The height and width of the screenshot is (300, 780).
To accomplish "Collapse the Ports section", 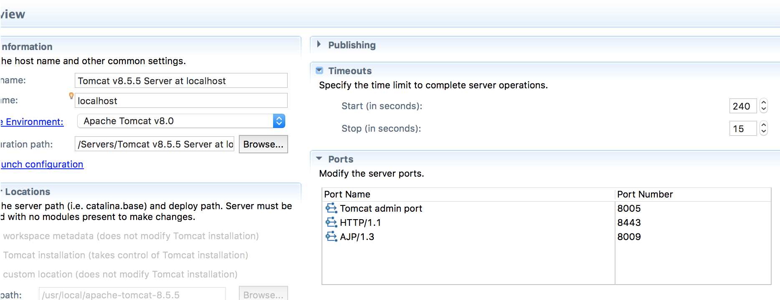I will tap(319, 158).
